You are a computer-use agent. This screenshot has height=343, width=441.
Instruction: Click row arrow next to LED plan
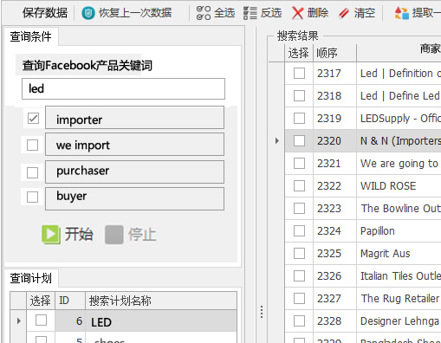click(x=19, y=320)
